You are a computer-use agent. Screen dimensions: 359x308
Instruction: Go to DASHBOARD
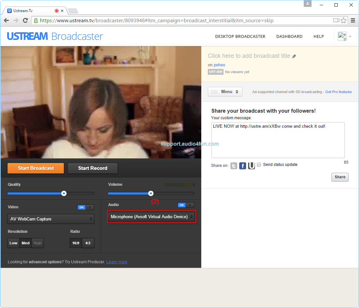tap(289, 36)
